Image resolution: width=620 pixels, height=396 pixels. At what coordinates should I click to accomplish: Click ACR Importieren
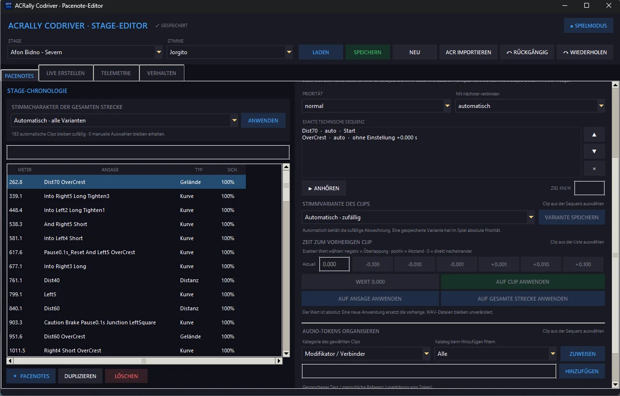pyautogui.click(x=469, y=52)
